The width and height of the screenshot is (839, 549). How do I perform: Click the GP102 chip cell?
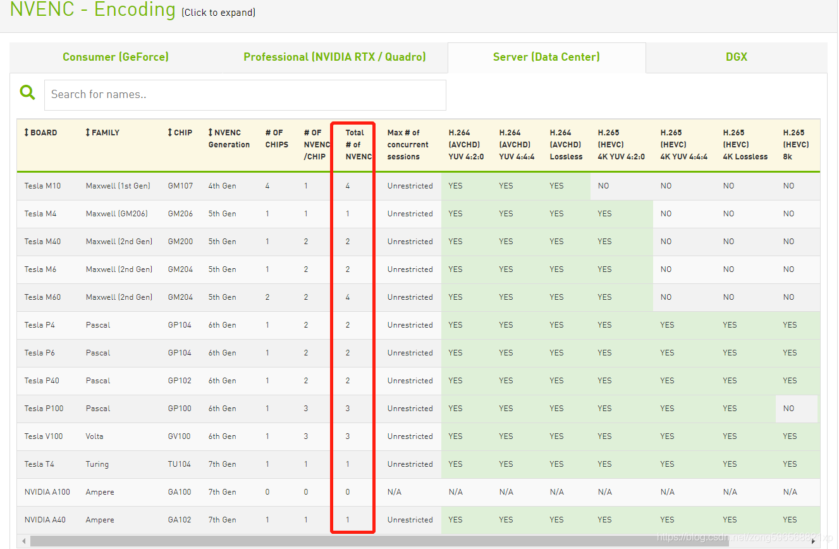pyautogui.click(x=180, y=381)
